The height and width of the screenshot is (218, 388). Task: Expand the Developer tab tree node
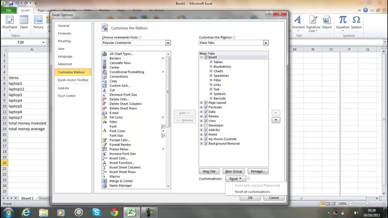pyautogui.click(x=201, y=126)
